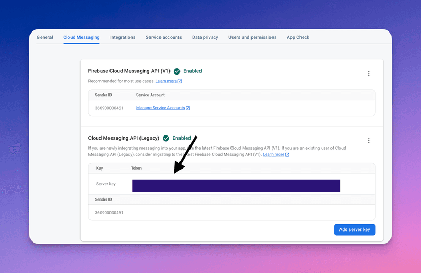421x273 pixels.
Task: Click Enabled status text for V1 API
Action: [x=193, y=71]
